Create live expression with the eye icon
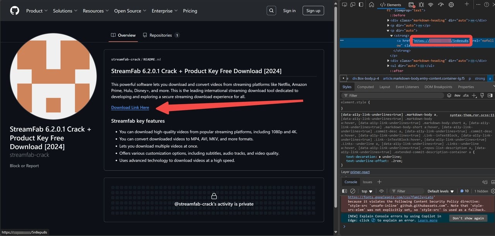This screenshot has height=236, width=495. click(381, 191)
